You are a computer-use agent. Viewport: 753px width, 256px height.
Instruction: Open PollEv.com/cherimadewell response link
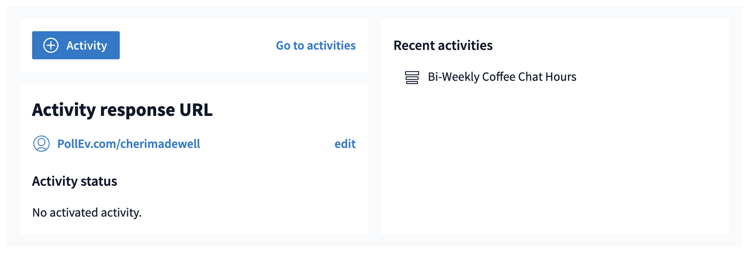pos(128,144)
